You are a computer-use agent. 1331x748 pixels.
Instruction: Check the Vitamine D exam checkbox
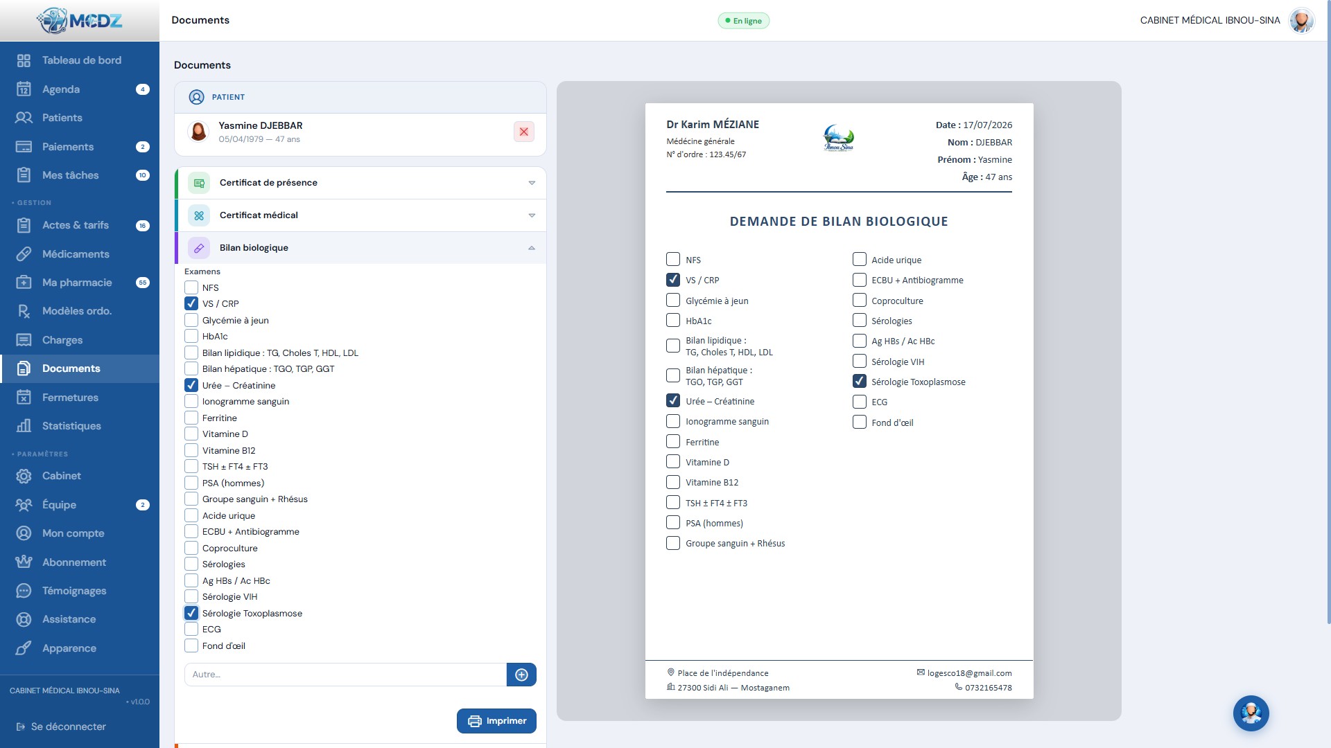pyautogui.click(x=191, y=434)
